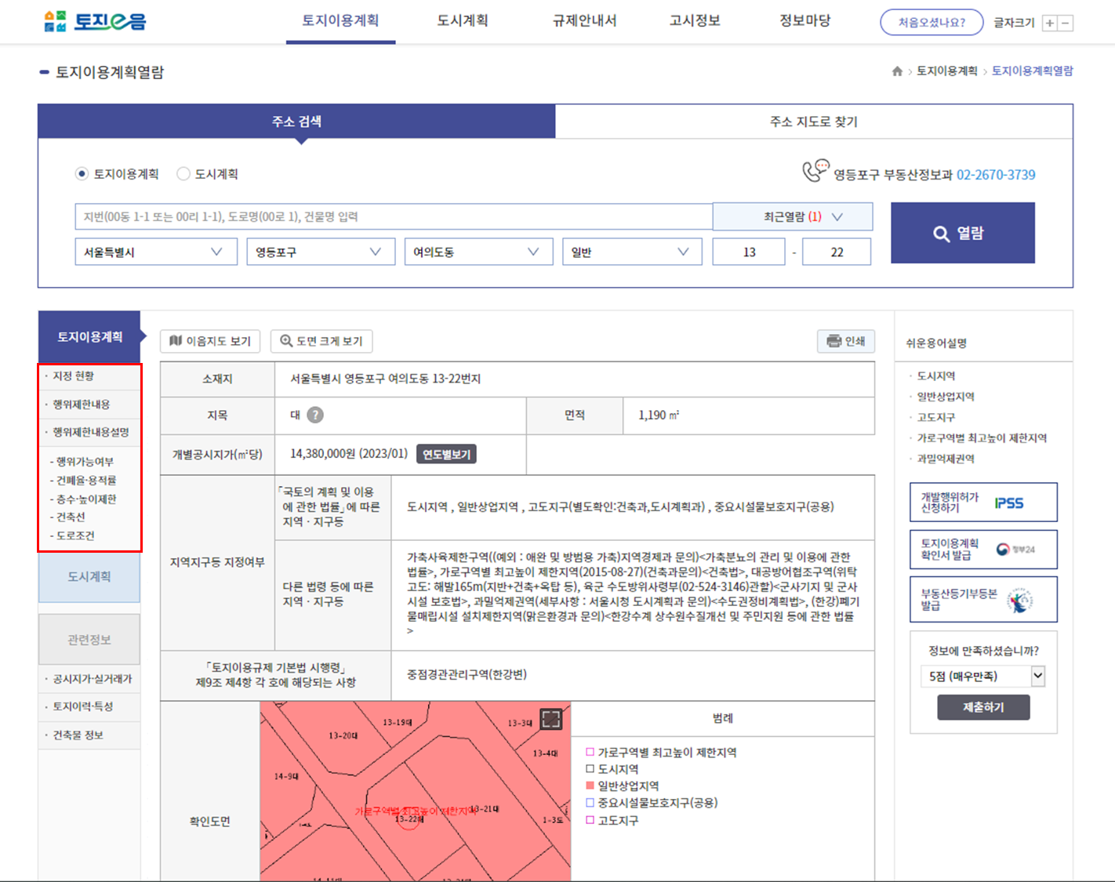The image size is (1115, 882).
Task: Select the 토지이용계획 radio button
Action: coord(82,174)
